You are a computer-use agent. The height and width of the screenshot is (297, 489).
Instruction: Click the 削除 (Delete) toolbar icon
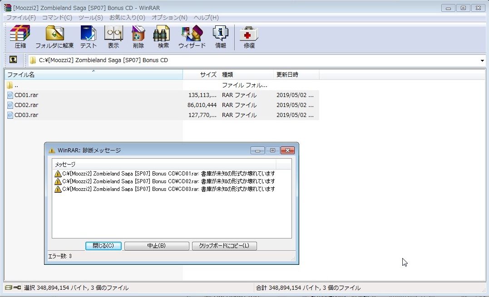click(x=138, y=37)
